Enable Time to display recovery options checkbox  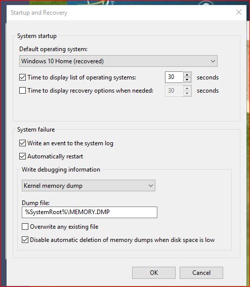click(x=22, y=91)
